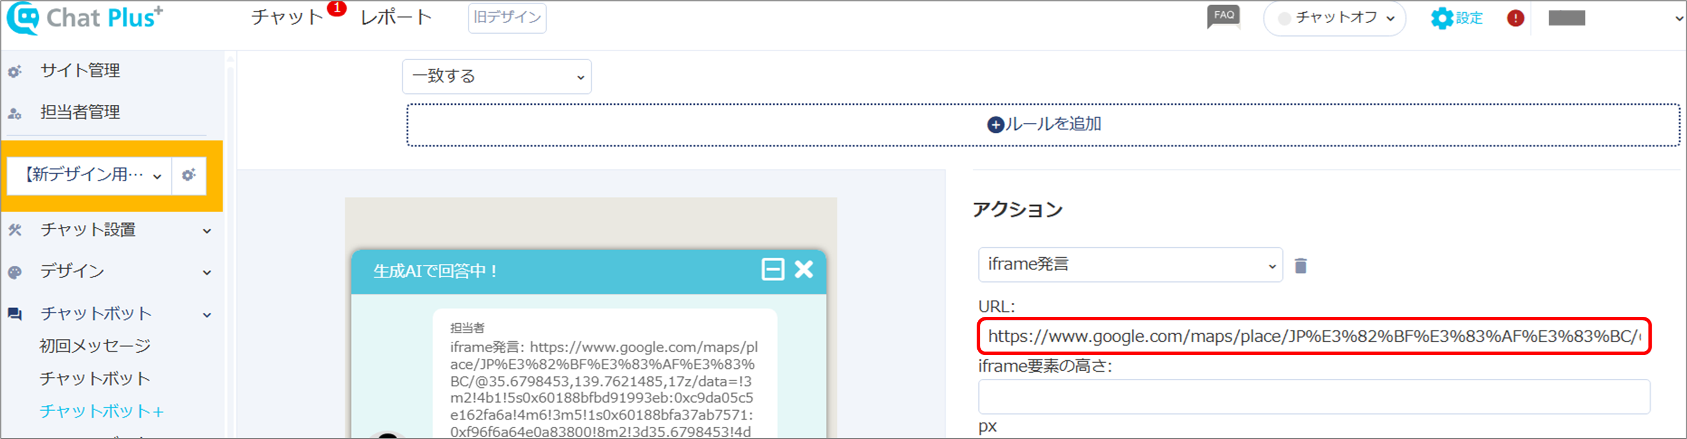Screen dimensions: 1687x439
Task: Click the sidebar vertical scrollbar
Action: click(x=230, y=246)
